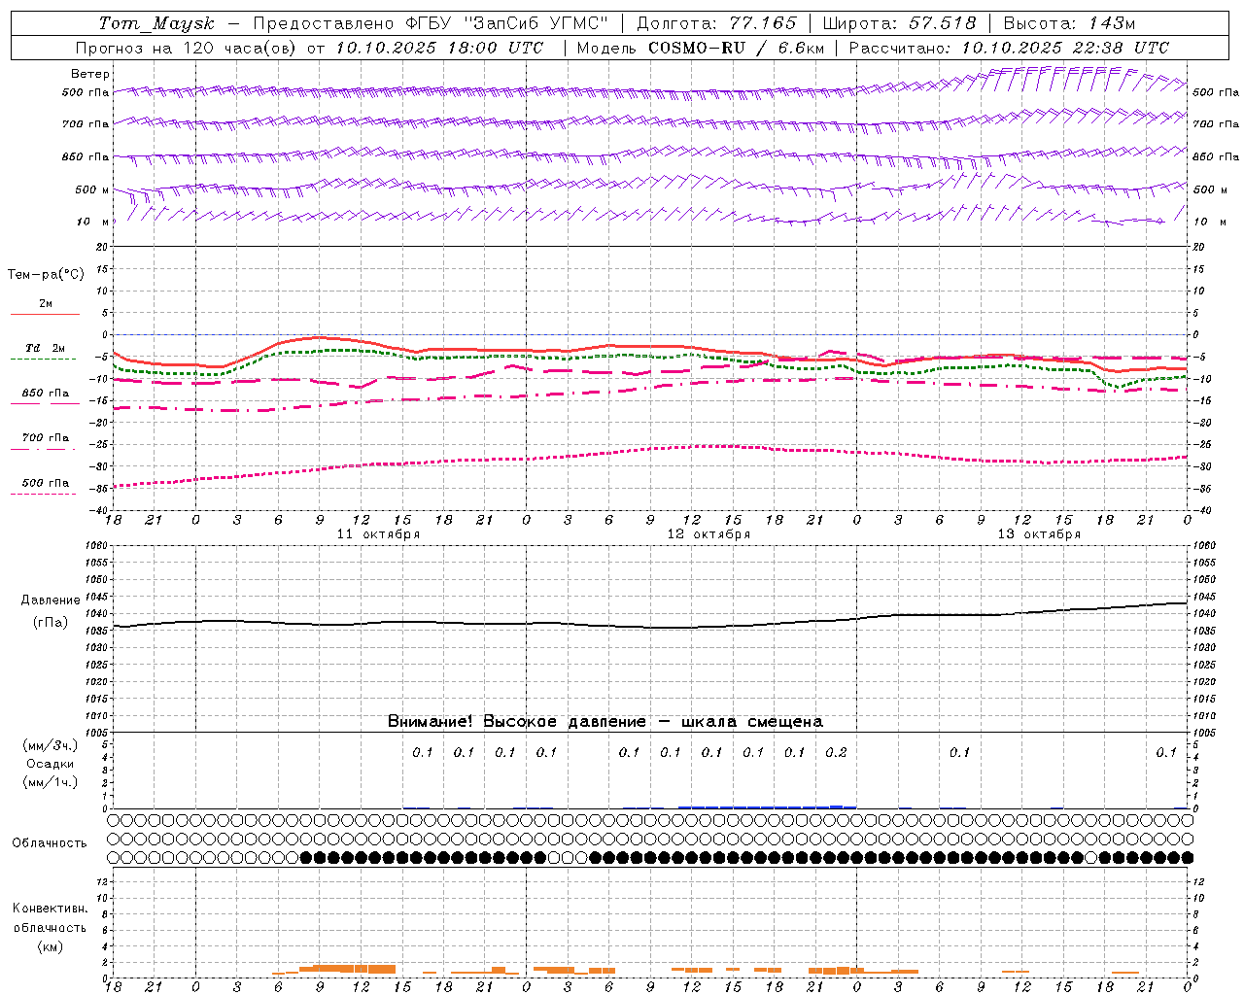Click the (гПа) pressure unit label
The height and width of the screenshot is (995, 1244).
51,622
